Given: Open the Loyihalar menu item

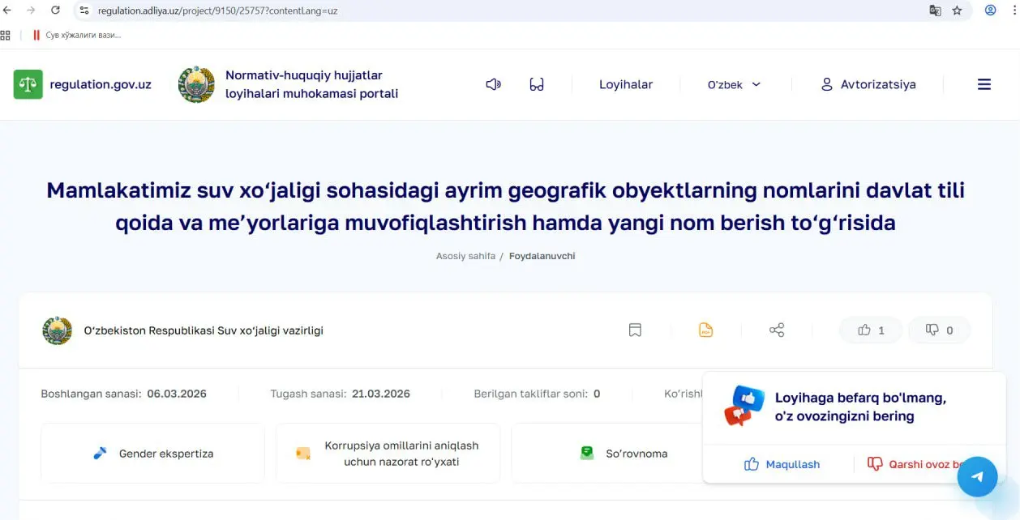Looking at the screenshot, I should [x=625, y=84].
